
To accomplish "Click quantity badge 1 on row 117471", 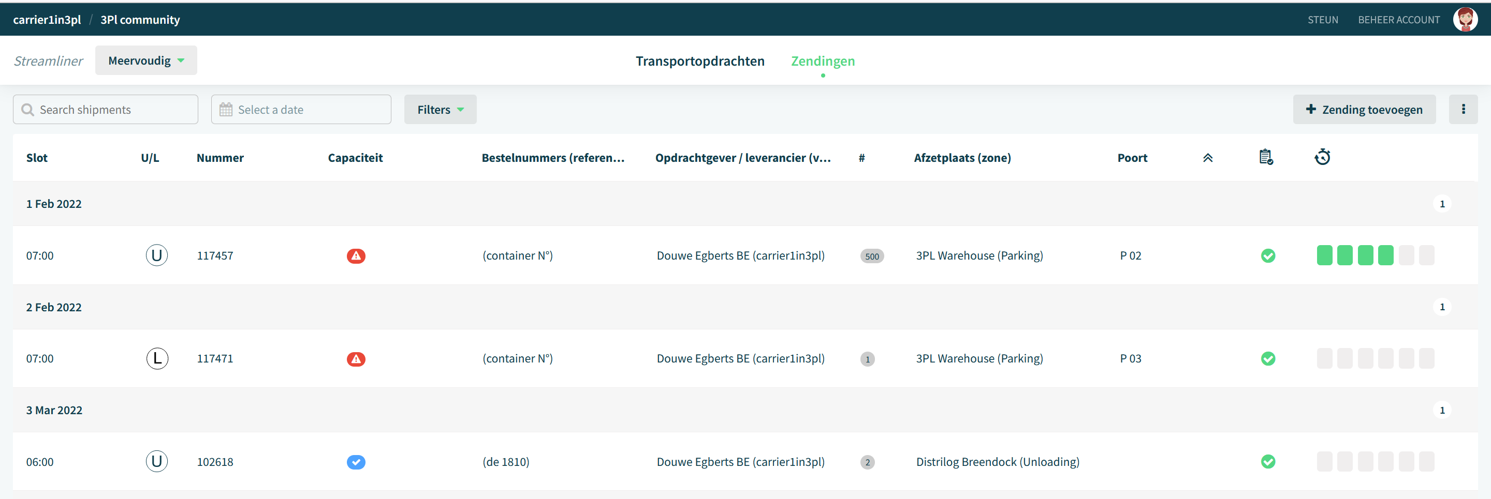I will click(x=867, y=359).
